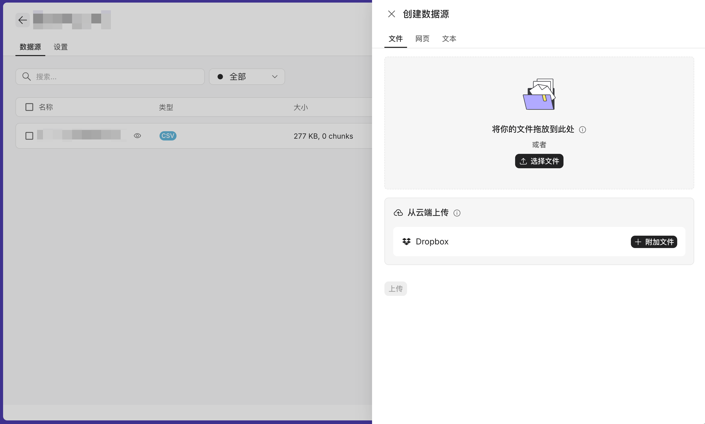705x424 pixels.
Task: Click the back arrow icon
Action: click(23, 20)
